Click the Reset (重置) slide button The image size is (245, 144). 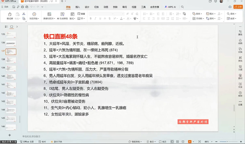pyautogui.click(x=81, y=14)
